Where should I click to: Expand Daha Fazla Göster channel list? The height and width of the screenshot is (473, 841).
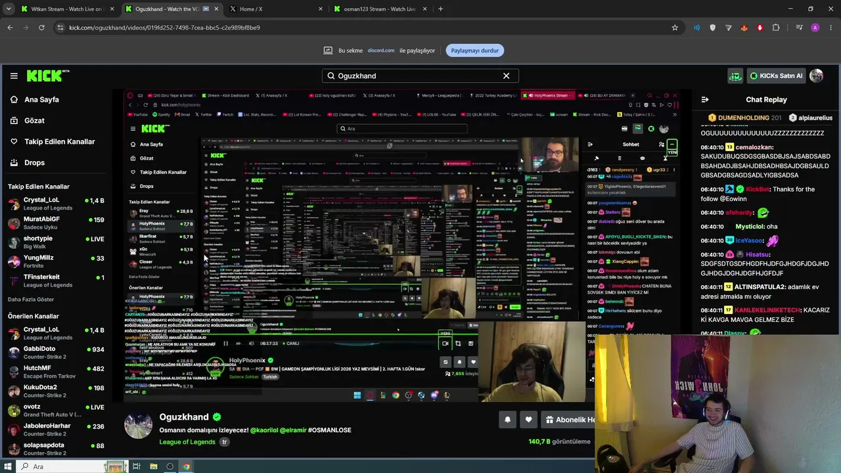click(x=31, y=300)
